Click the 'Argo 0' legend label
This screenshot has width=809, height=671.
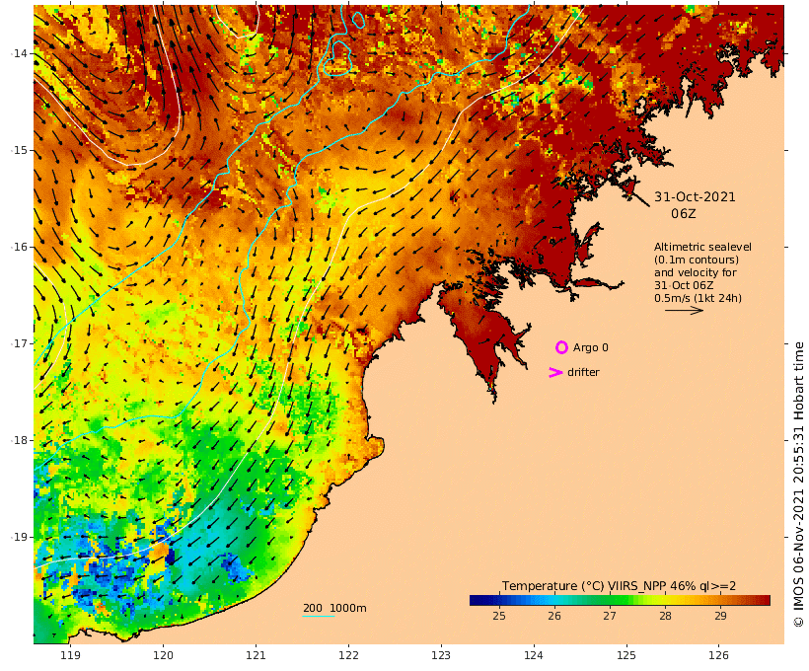(591, 348)
